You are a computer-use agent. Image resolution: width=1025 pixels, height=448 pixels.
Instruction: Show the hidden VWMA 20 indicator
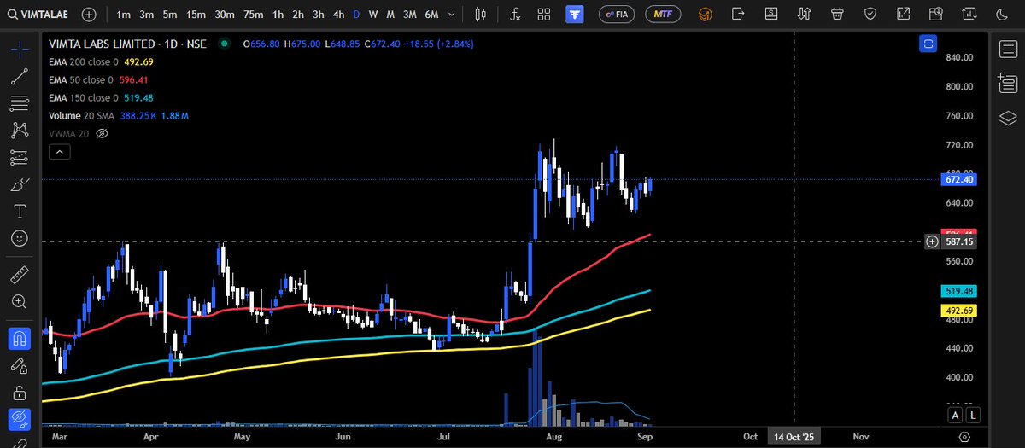(102, 134)
